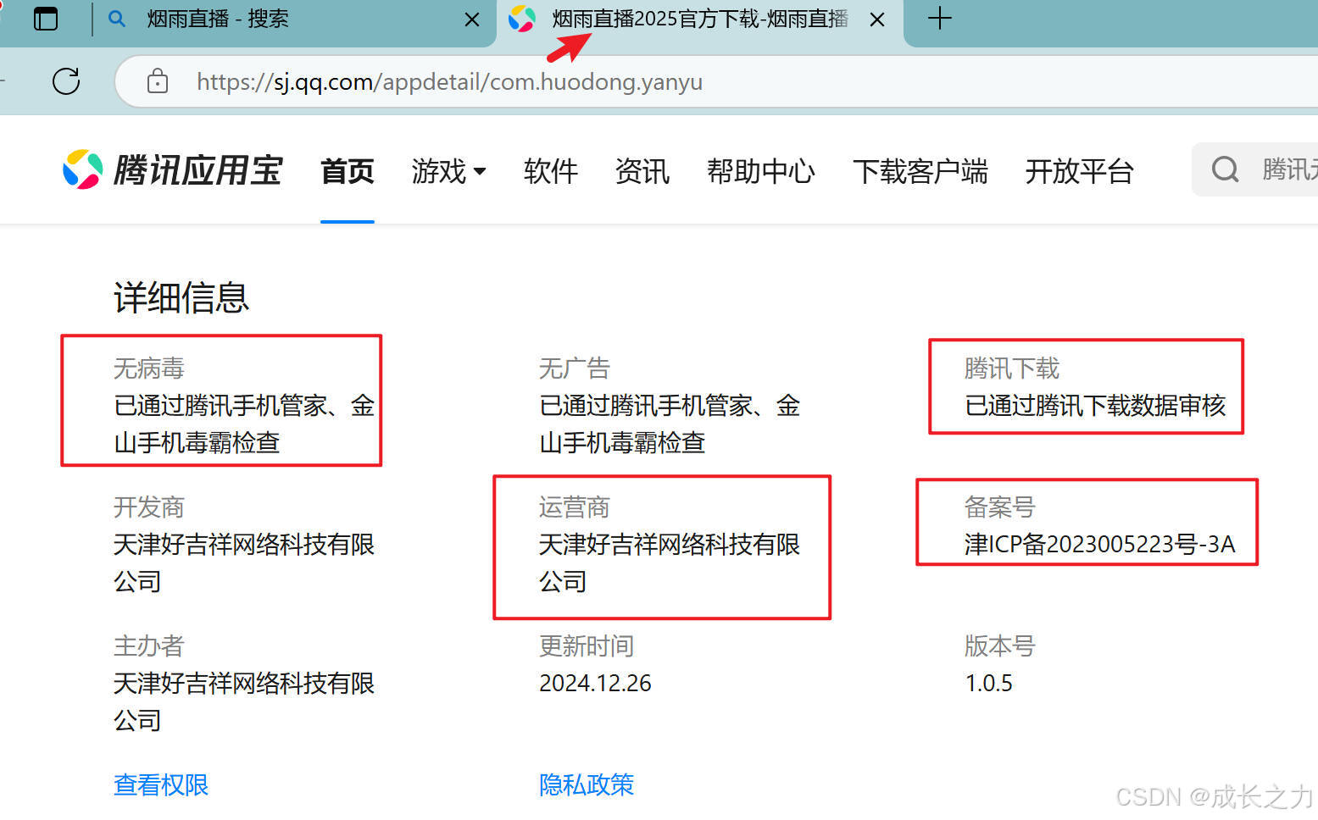1318x820 pixels.
Task: Click 下载客户端 in the navigation
Action: pyautogui.click(x=920, y=171)
